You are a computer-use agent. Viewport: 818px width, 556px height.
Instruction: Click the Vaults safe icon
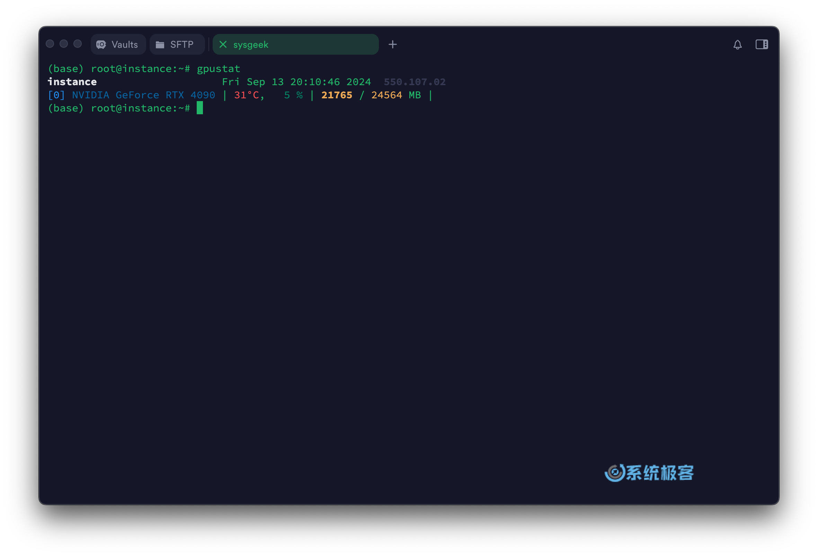101,44
